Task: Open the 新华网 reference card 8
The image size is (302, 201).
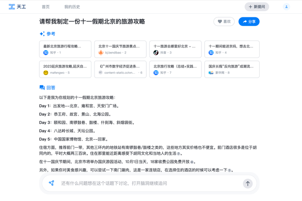Action: tap(232, 69)
